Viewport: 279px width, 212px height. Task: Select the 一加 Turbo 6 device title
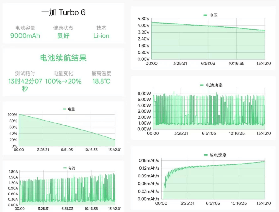(x=63, y=12)
